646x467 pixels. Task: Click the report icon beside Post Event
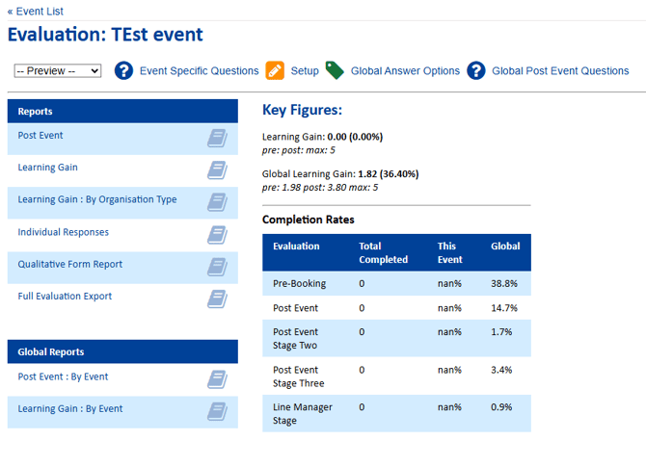click(217, 138)
